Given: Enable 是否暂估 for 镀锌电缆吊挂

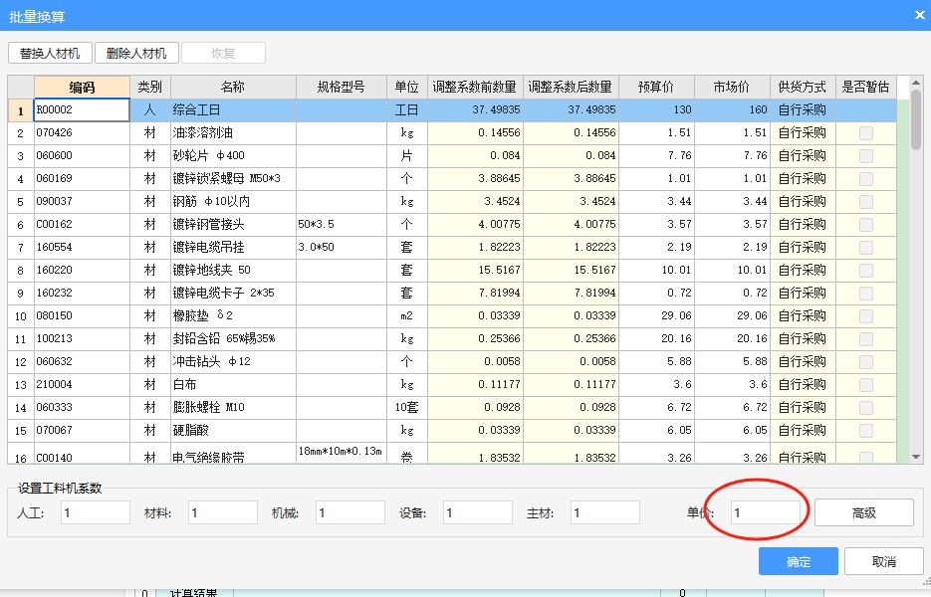Looking at the screenshot, I should pyautogui.click(x=866, y=248).
